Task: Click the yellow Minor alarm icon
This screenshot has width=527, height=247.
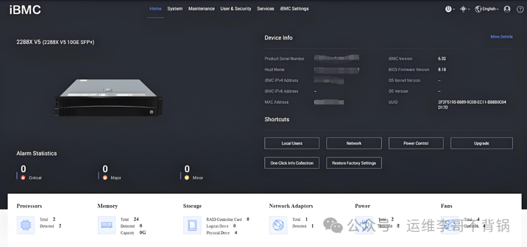Action: coord(187,177)
